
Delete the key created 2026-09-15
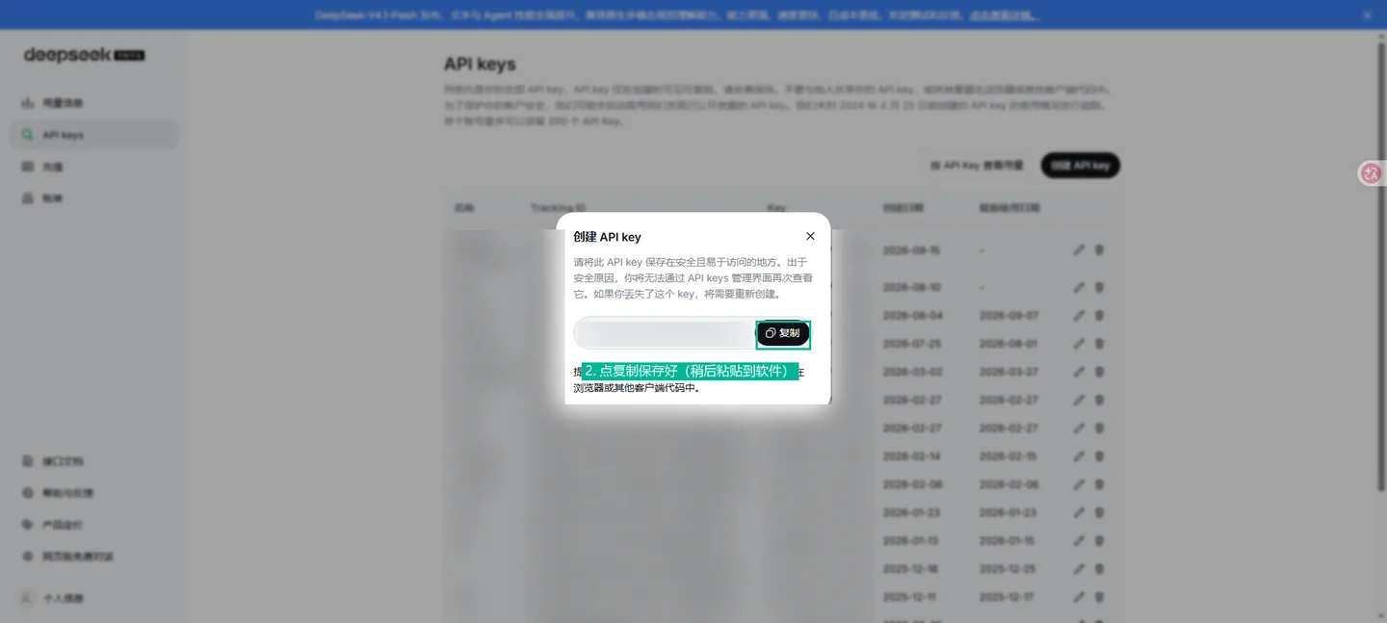click(x=1099, y=250)
